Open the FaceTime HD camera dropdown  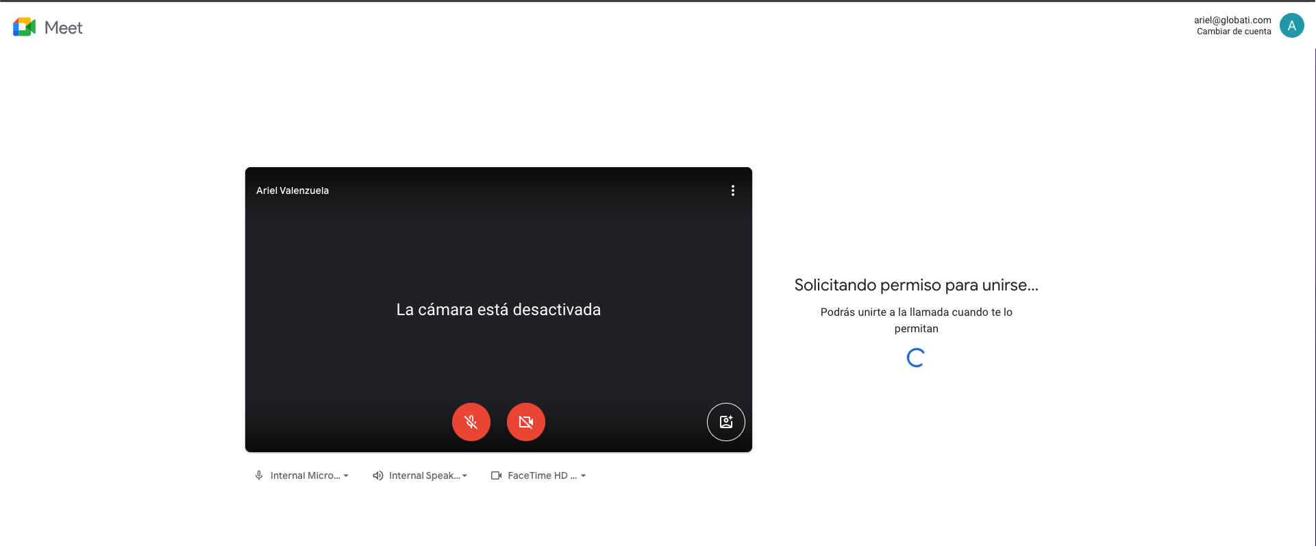(542, 475)
